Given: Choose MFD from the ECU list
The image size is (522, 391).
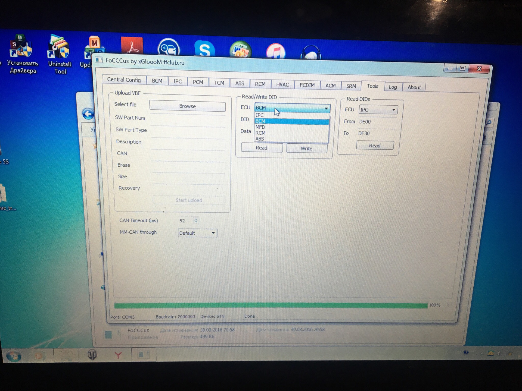Looking at the screenshot, I should 292,127.
